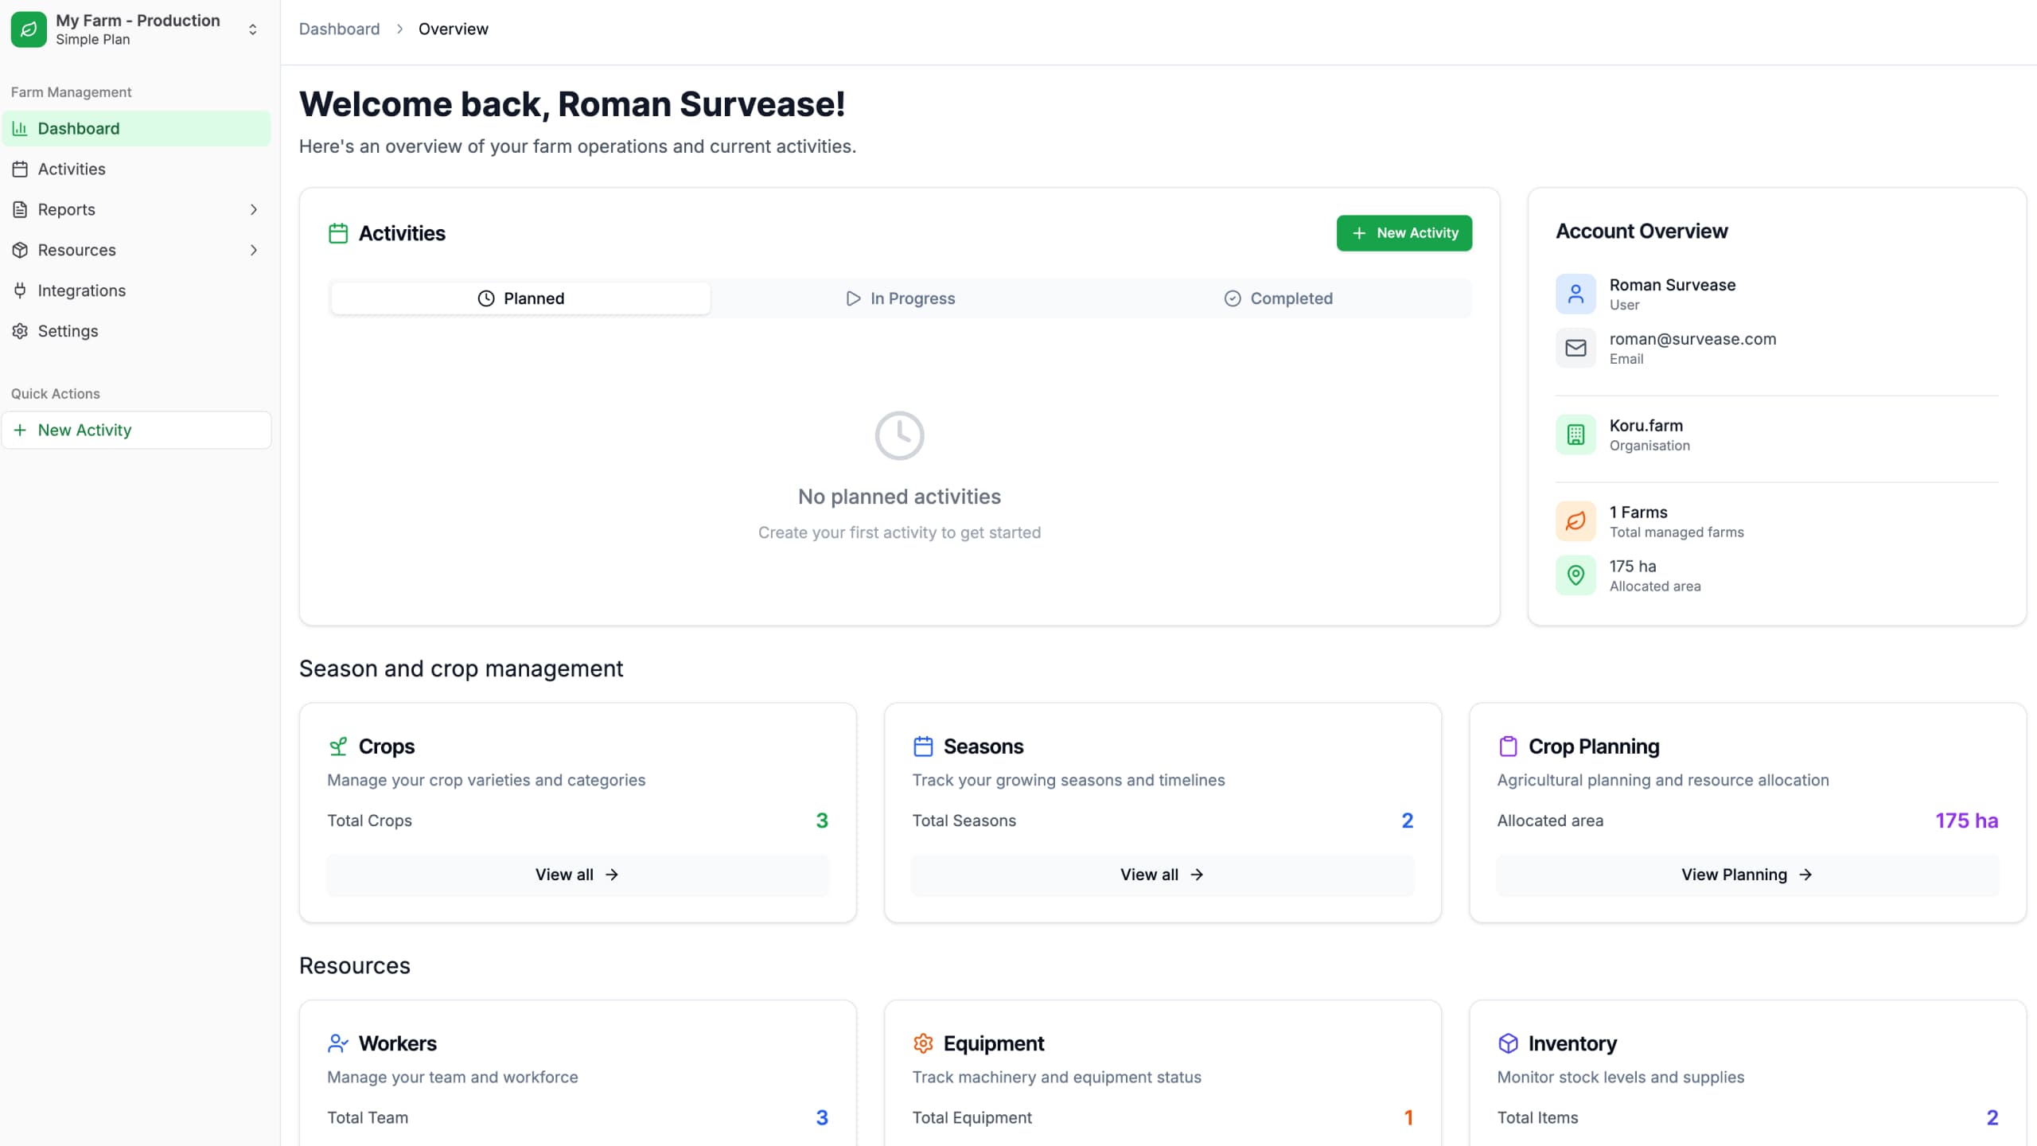
Task: Open Settings from the sidebar gear icon
Action: click(20, 330)
